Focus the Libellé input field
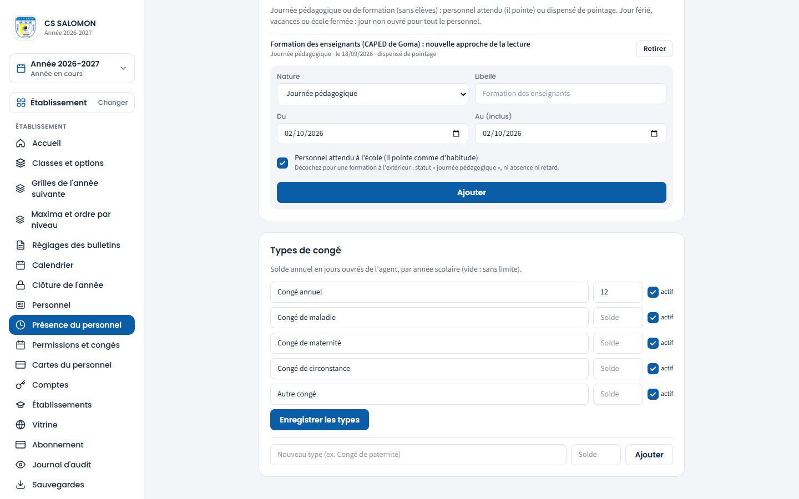This screenshot has height=499, width=799. (570, 94)
